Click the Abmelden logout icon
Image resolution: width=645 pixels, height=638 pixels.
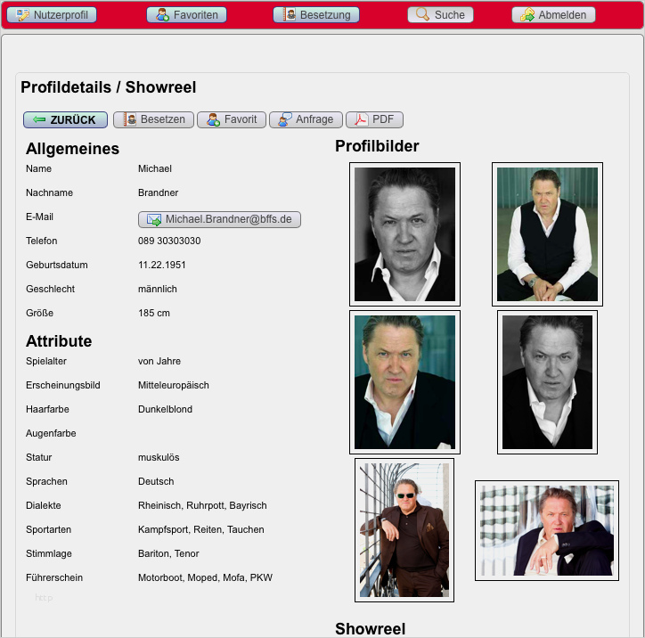[527, 15]
